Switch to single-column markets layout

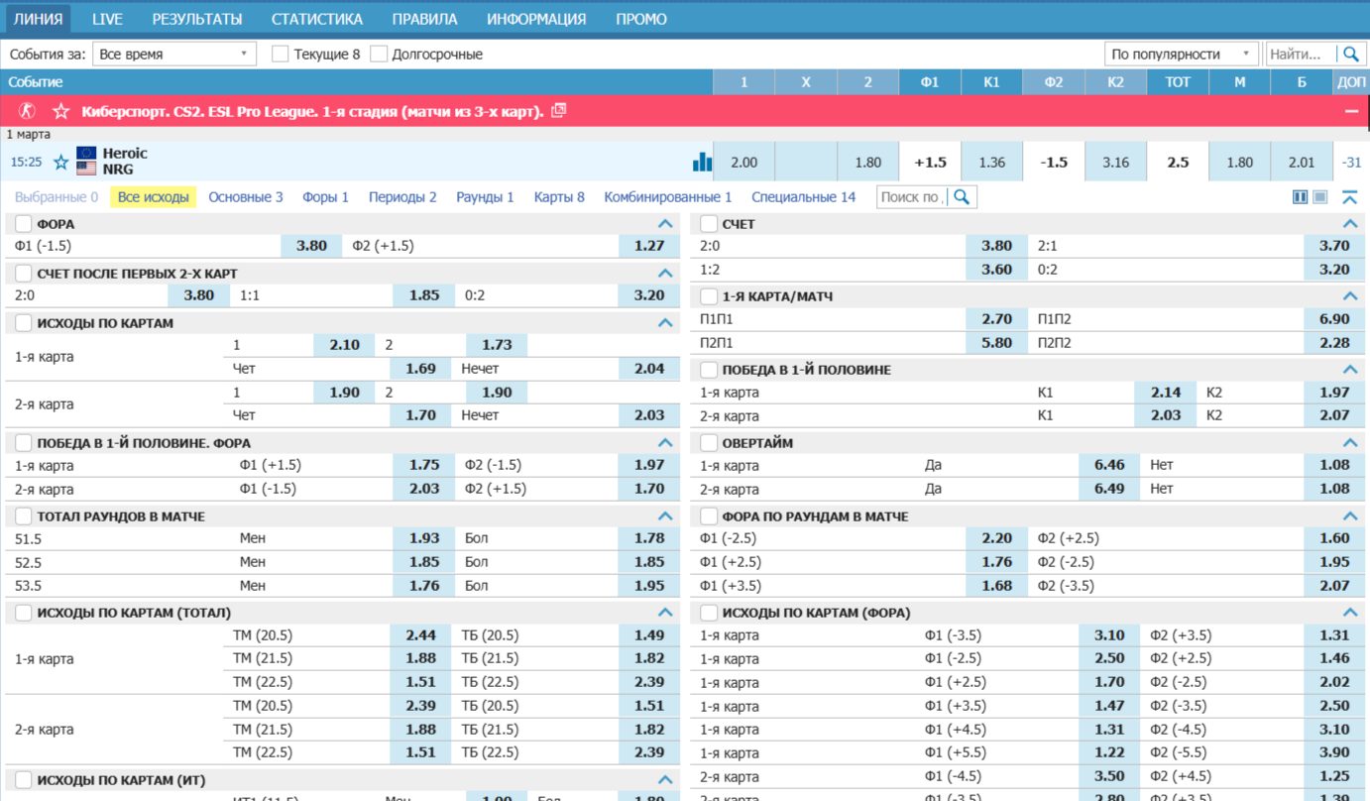pos(1320,197)
